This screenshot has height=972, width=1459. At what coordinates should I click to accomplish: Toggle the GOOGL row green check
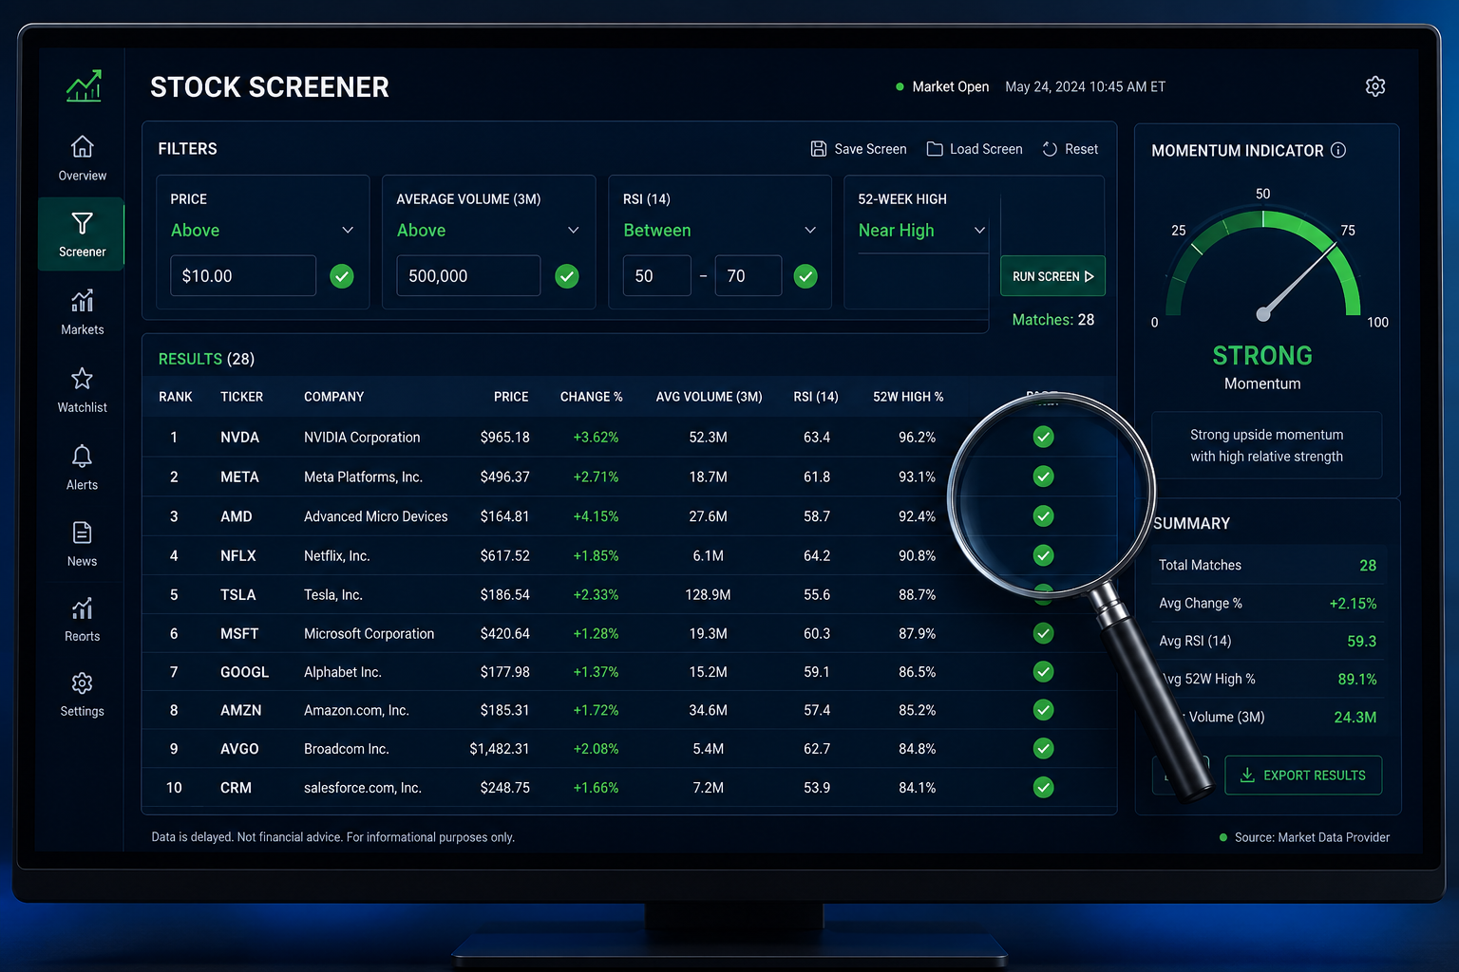coord(1043,672)
